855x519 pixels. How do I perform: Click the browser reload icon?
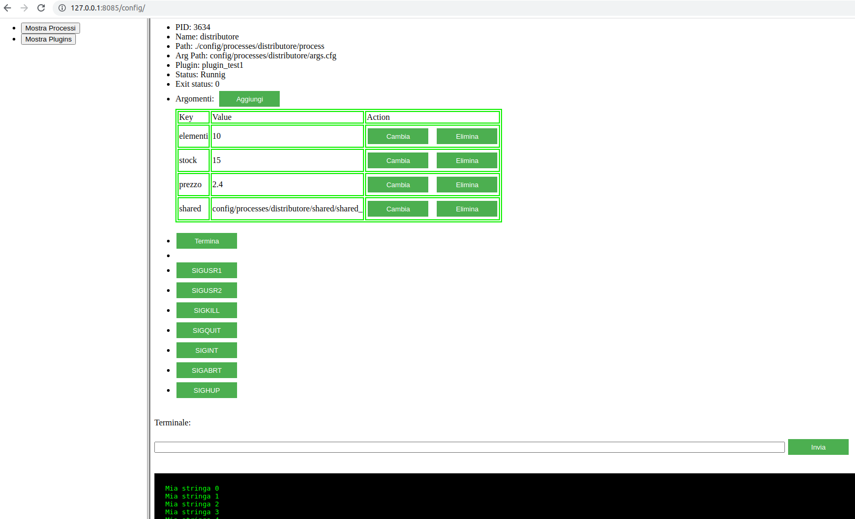[41, 8]
